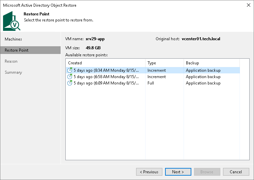The image size is (254, 180).
Task: Go back with the Previous button
Action: coord(149,172)
